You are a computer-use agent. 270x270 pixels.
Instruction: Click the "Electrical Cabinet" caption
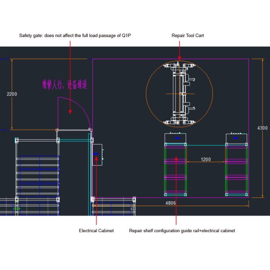[96, 230]
